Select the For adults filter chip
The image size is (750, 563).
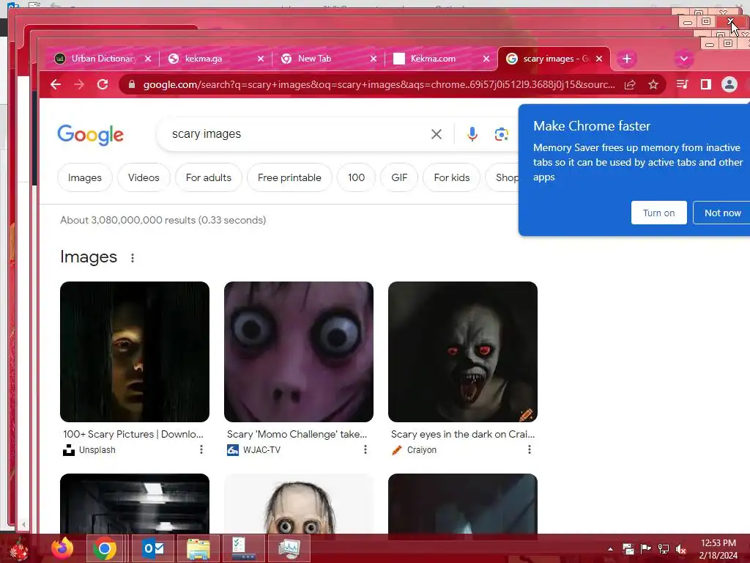tap(209, 177)
